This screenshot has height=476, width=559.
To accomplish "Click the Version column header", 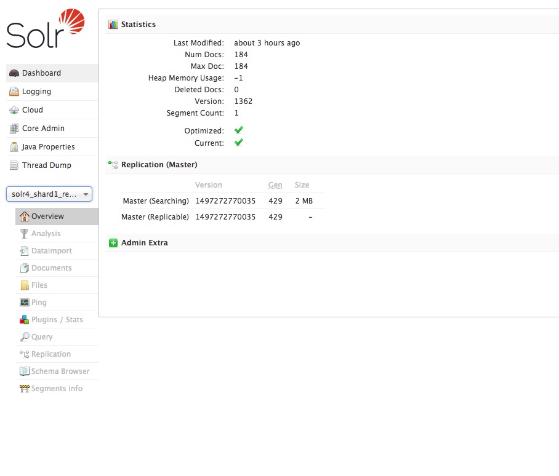I will pyautogui.click(x=209, y=184).
